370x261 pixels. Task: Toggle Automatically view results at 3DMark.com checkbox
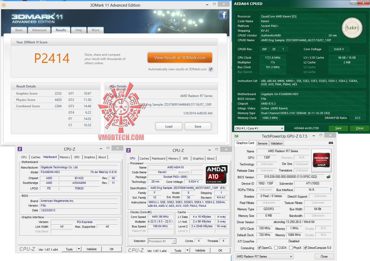click(x=211, y=69)
